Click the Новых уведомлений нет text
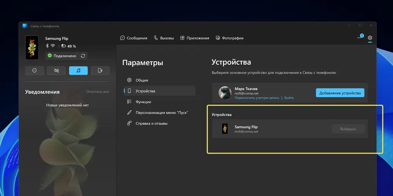Image resolution: width=393 pixels, height=196 pixels. point(68,105)
